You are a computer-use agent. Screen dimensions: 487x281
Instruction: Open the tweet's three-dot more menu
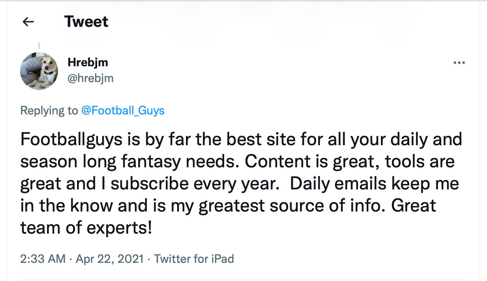pyautogui.click(x=459, y=63)
